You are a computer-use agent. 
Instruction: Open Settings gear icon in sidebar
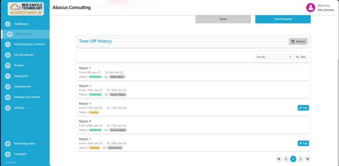pos(8,108)
